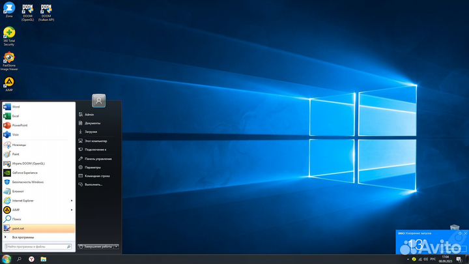469x264 pixels.
Task: Select the 360 Total Security desktop icon
Action: point(9,34)
